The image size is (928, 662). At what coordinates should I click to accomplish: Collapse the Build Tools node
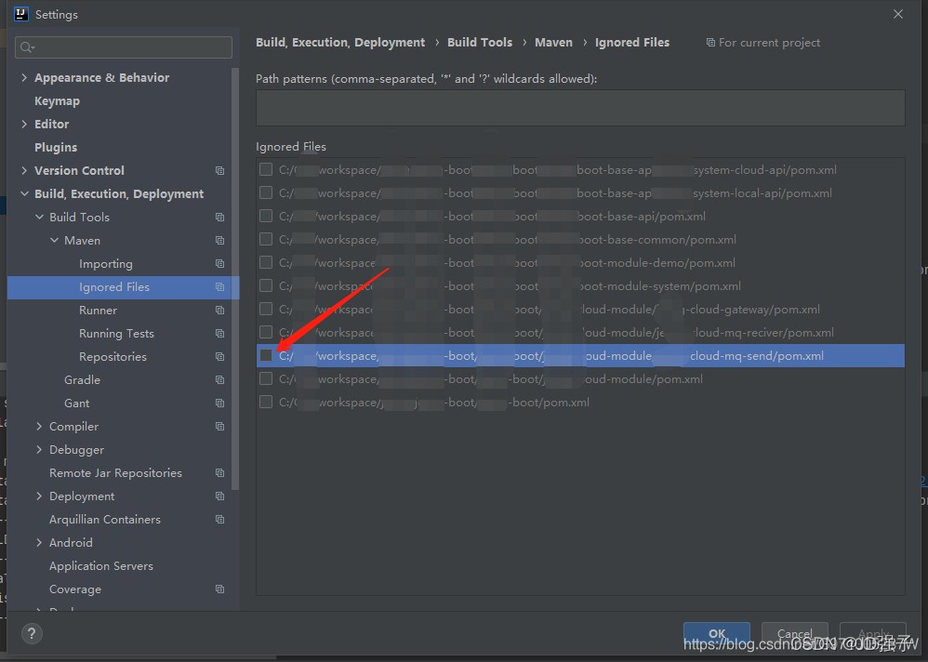(x=39, y=218)
